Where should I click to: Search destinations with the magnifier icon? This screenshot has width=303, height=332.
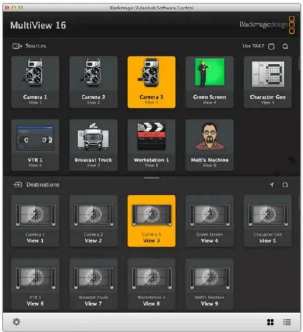click(x=285, y=185)
